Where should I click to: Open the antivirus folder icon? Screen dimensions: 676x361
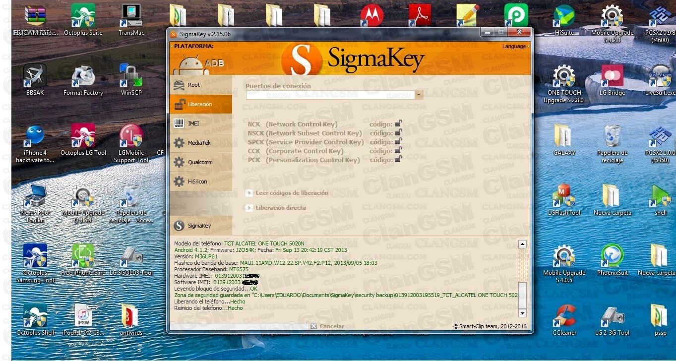click(131, 320)
